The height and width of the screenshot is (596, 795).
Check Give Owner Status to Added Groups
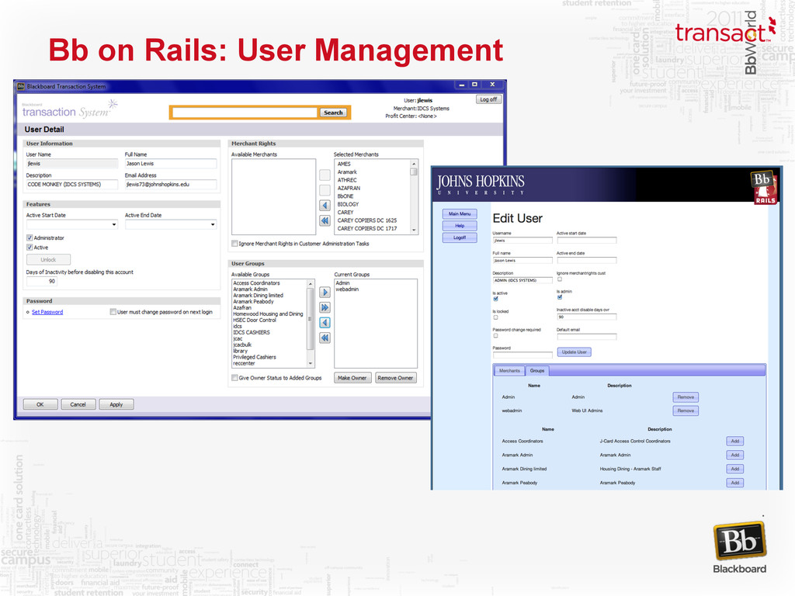click(234, 378)
